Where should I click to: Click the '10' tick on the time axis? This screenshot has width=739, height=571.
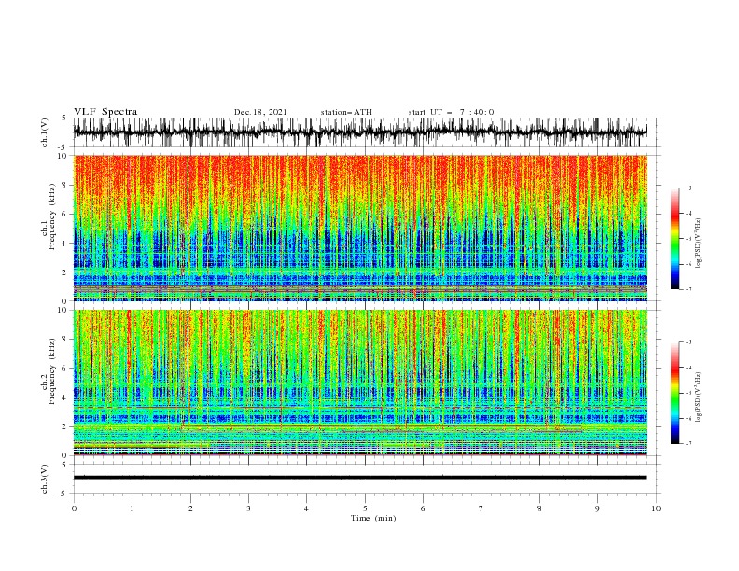656,508
